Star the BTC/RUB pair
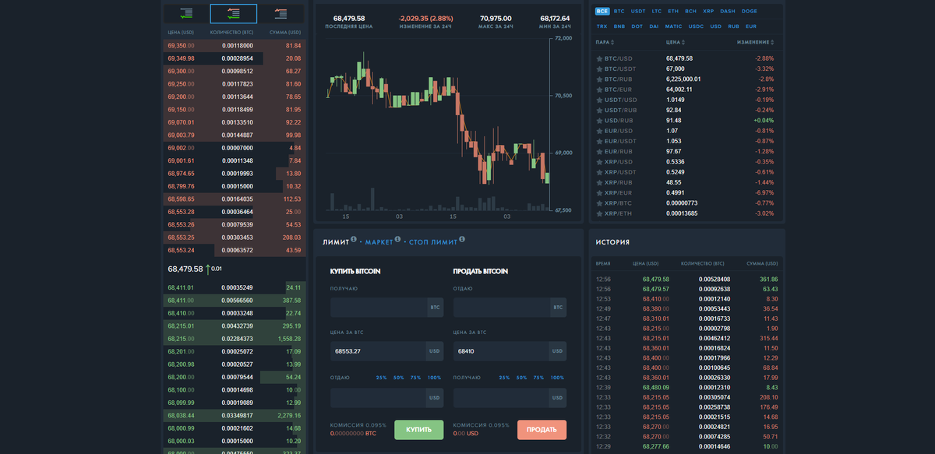This screenshot has height=454, width=935. coord(599,79)
